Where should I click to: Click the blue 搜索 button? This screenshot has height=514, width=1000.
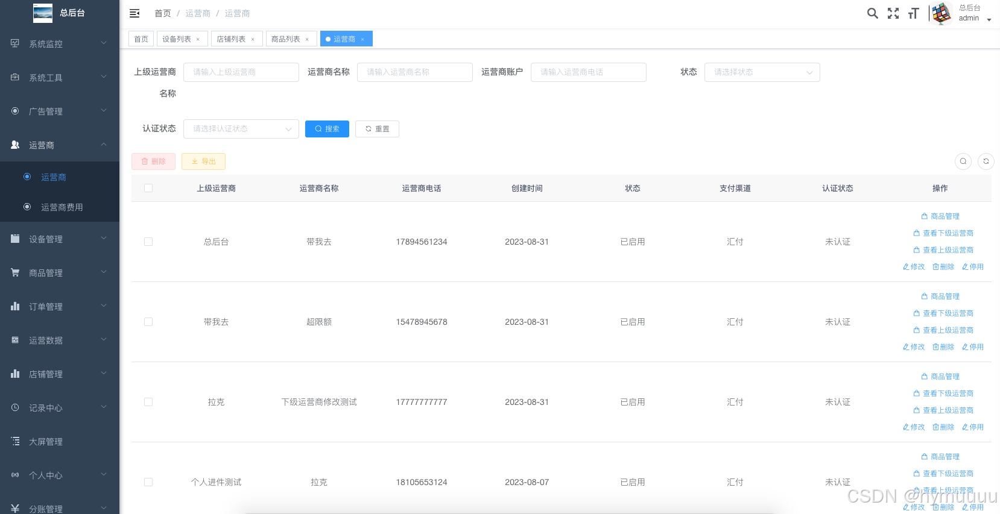coord(327,129)
